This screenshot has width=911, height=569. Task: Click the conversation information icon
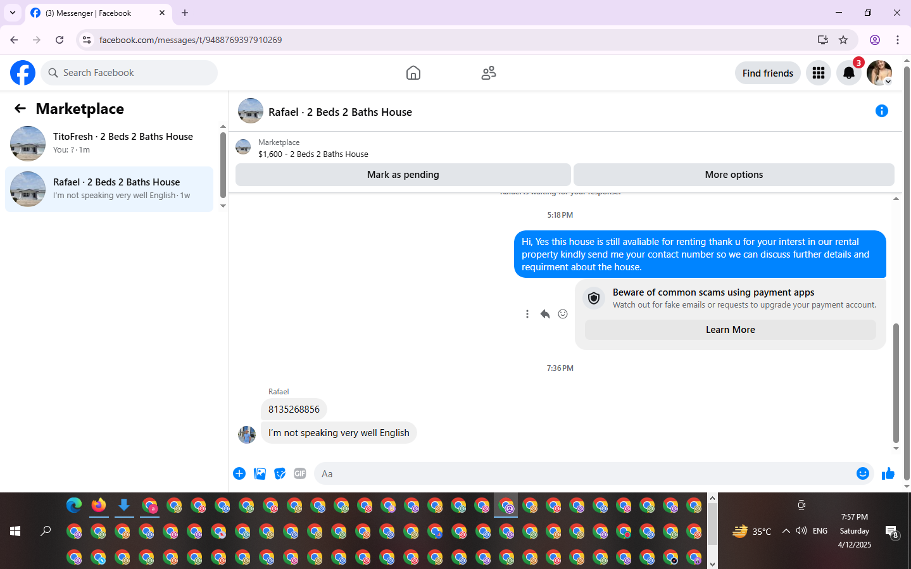pyautogui.click(x=881, y=111)
